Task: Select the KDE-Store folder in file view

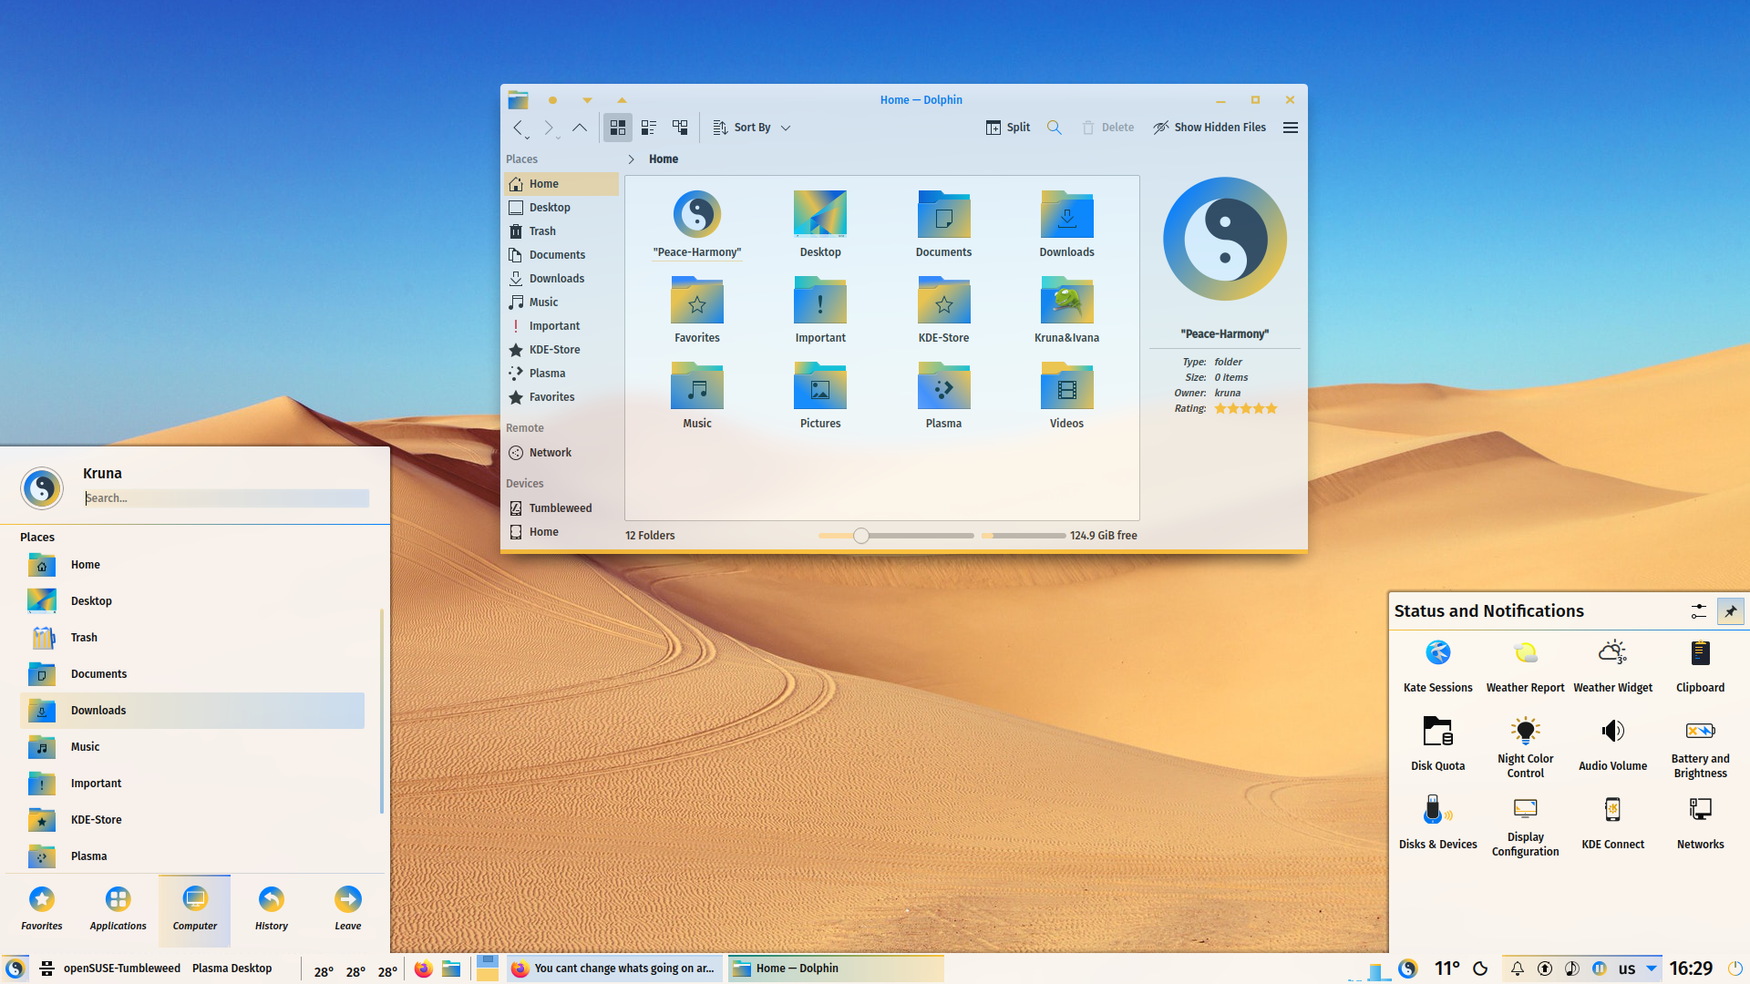Action: click(943, 312)
